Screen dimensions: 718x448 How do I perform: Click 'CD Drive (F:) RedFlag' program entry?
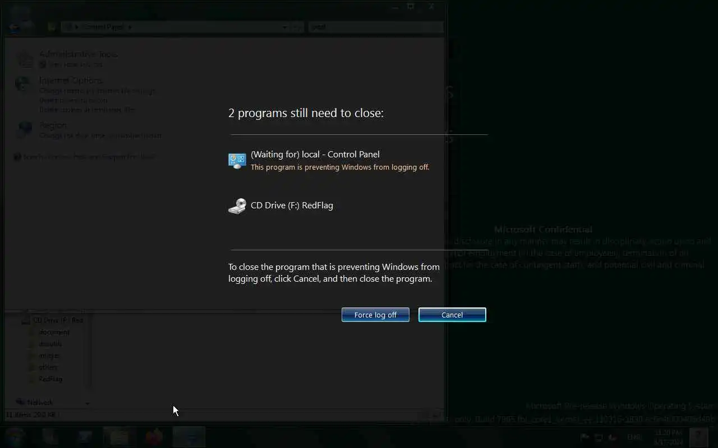[292, 205]
